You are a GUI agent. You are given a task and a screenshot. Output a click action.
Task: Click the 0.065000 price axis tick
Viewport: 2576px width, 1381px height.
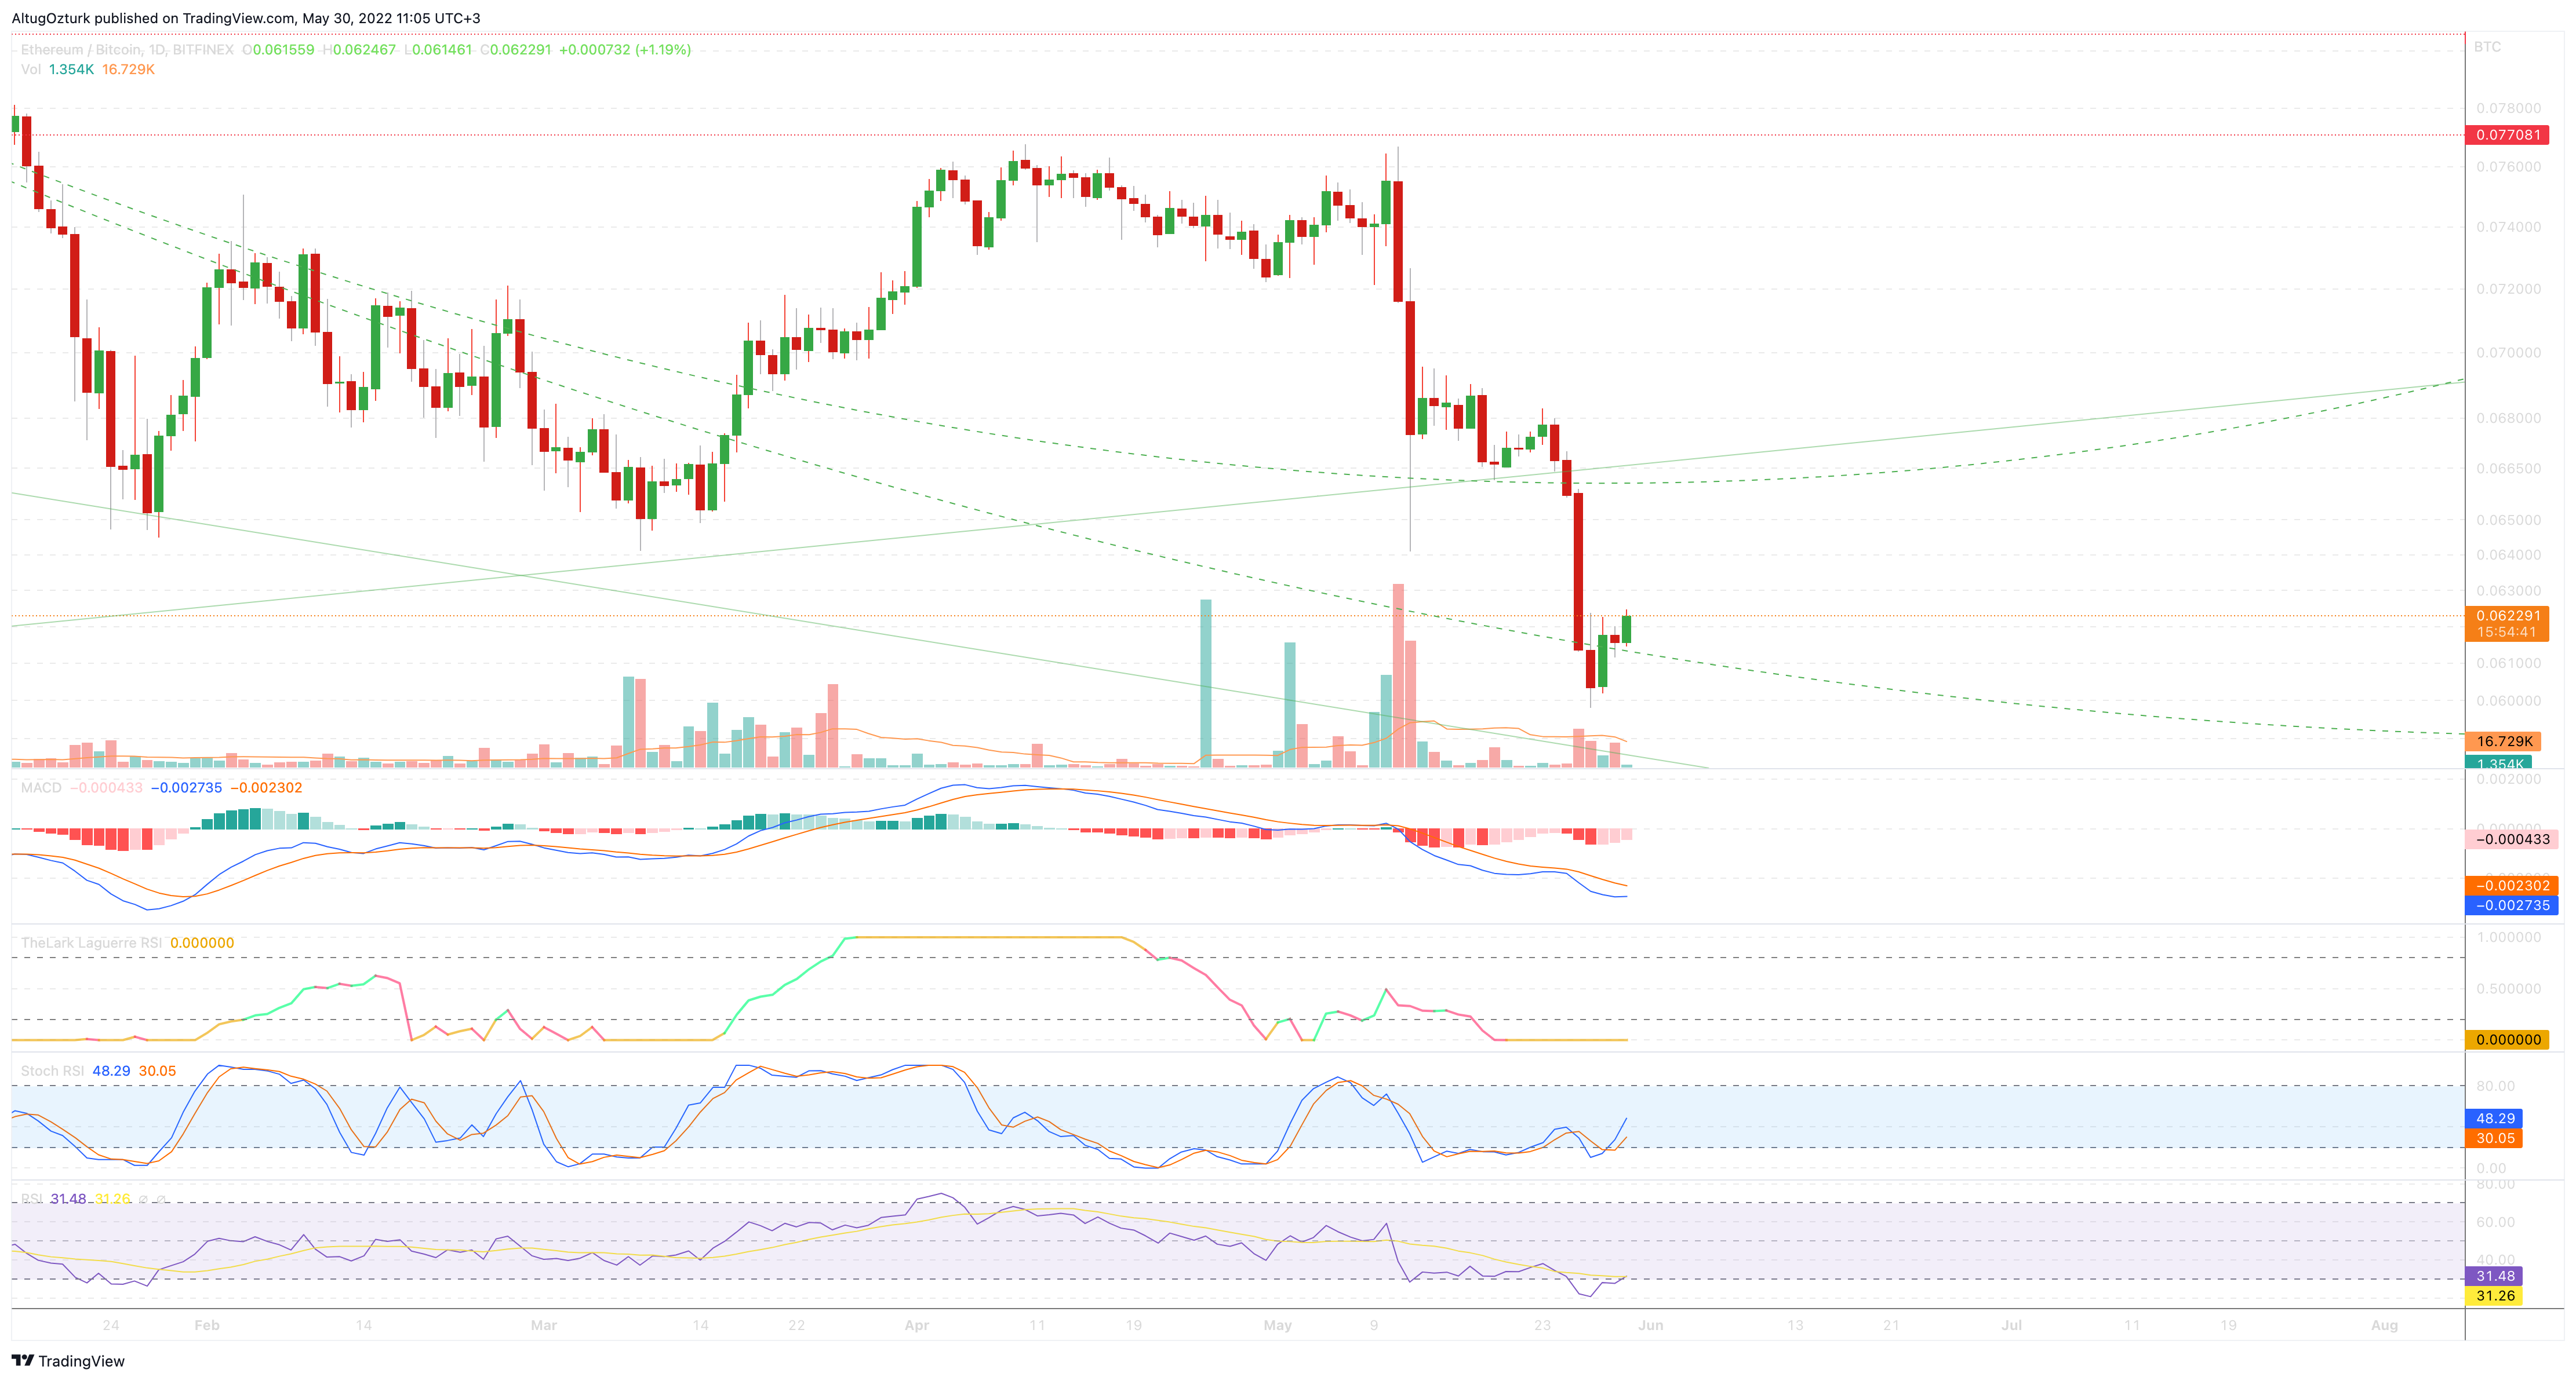(x=2508, y=520)
